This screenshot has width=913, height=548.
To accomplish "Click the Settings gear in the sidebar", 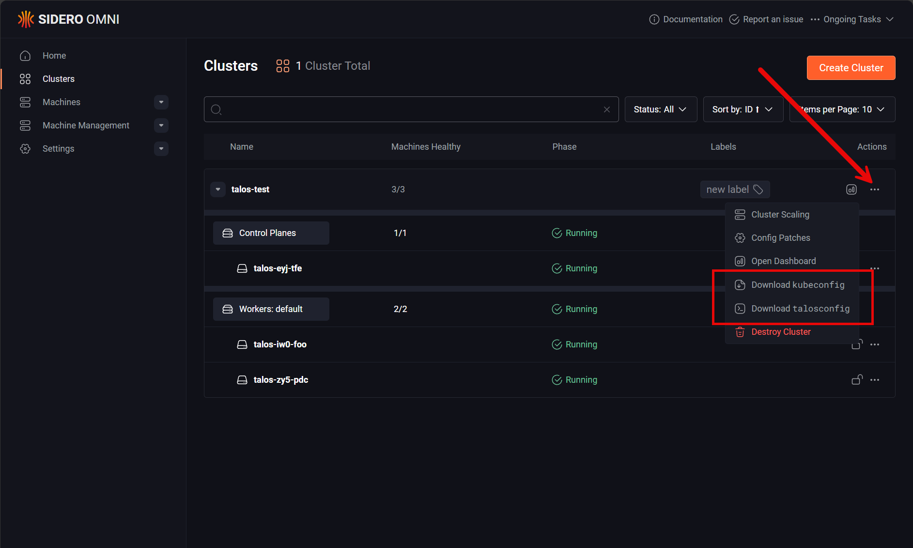I will [x=25, y=148].
